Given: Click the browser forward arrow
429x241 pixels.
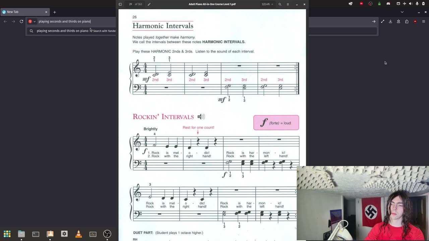Looking at the screenshot, I should [x=13, y=21].
